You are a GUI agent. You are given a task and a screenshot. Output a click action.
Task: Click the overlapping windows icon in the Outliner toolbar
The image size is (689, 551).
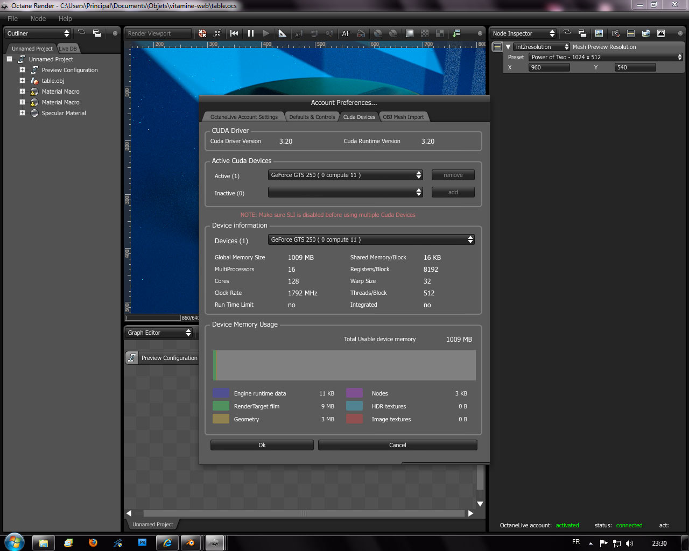[x=97, y=33]
